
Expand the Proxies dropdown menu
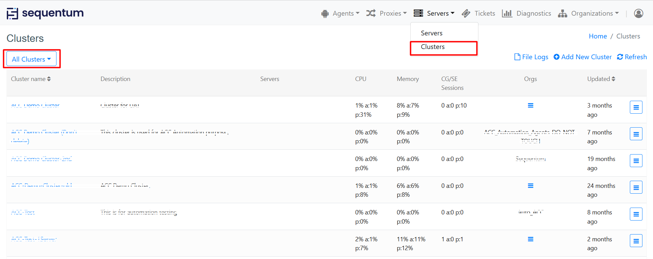pyautogui.click(x=387, y=13)
